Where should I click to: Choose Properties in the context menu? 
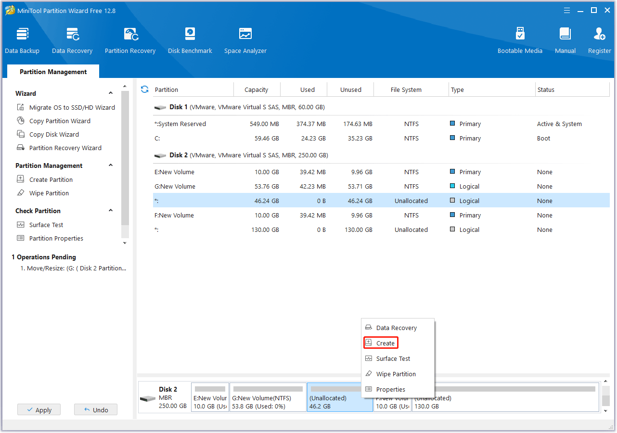pos(398,390)
